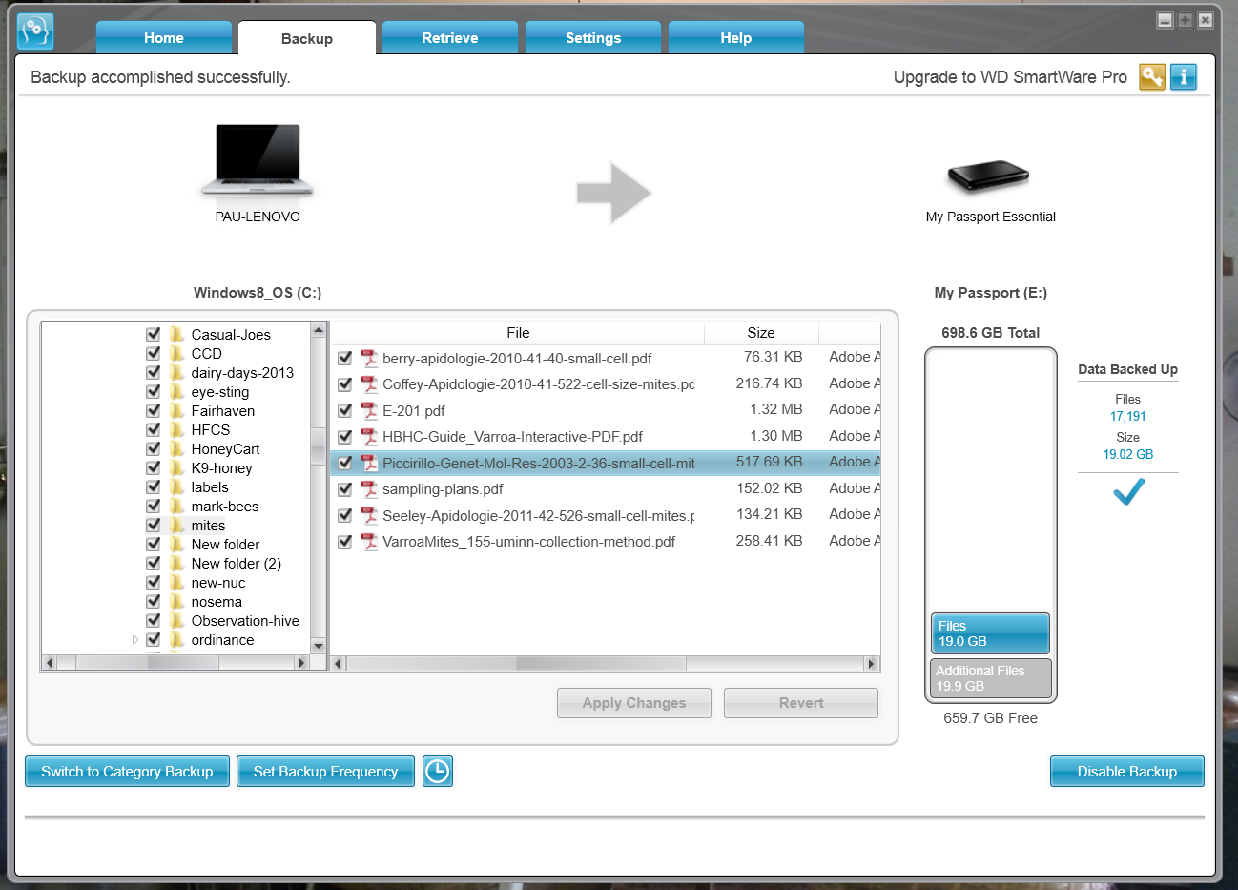Screen dimensions: 1238x890
Task: Click the 17,191 files count value
Action: (1127, 416)
